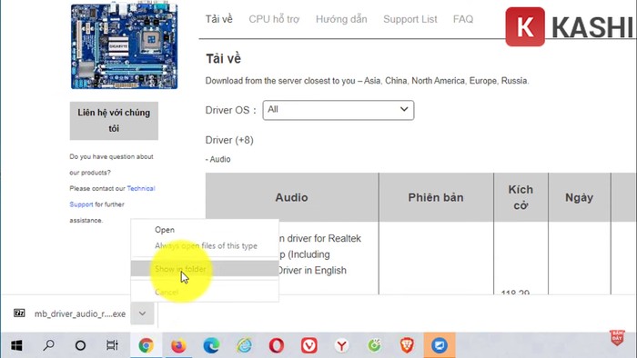Open the FAQ tab
Viewport: 637px width, 358px height.
[x=463, y=19]
